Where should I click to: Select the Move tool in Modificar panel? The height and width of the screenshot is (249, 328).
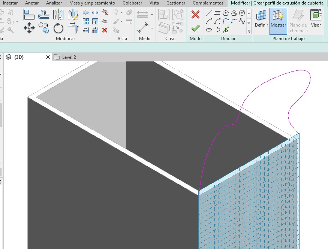pos(29,28)
